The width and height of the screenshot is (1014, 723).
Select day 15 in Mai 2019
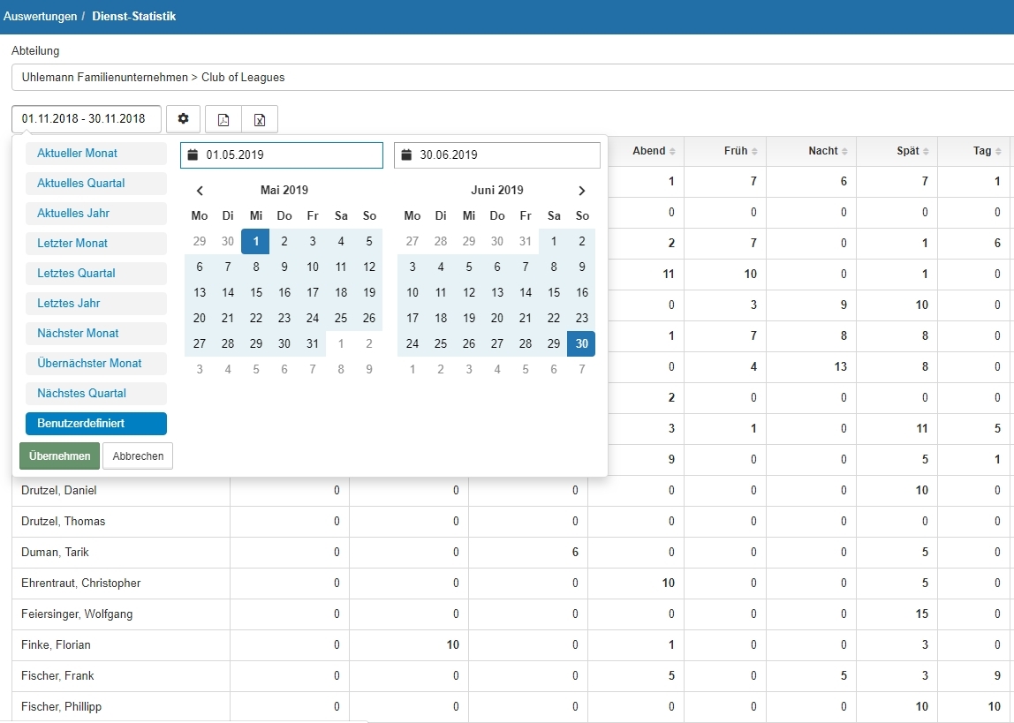pos(256,293)
